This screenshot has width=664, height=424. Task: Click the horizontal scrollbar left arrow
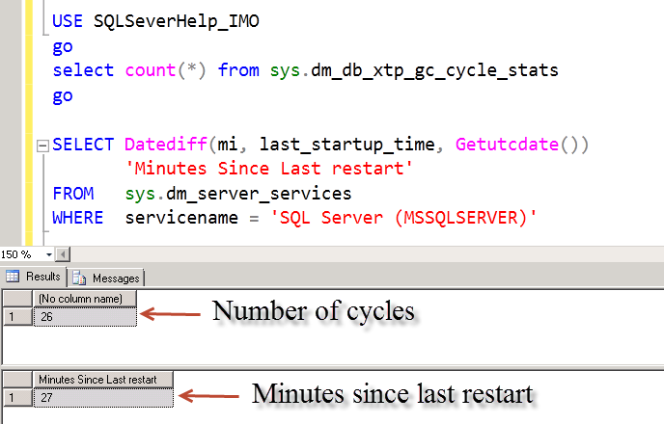63,254
